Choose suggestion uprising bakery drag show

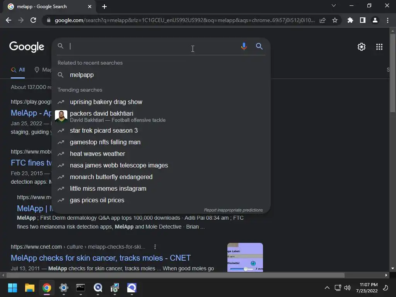tap(161, 102)
